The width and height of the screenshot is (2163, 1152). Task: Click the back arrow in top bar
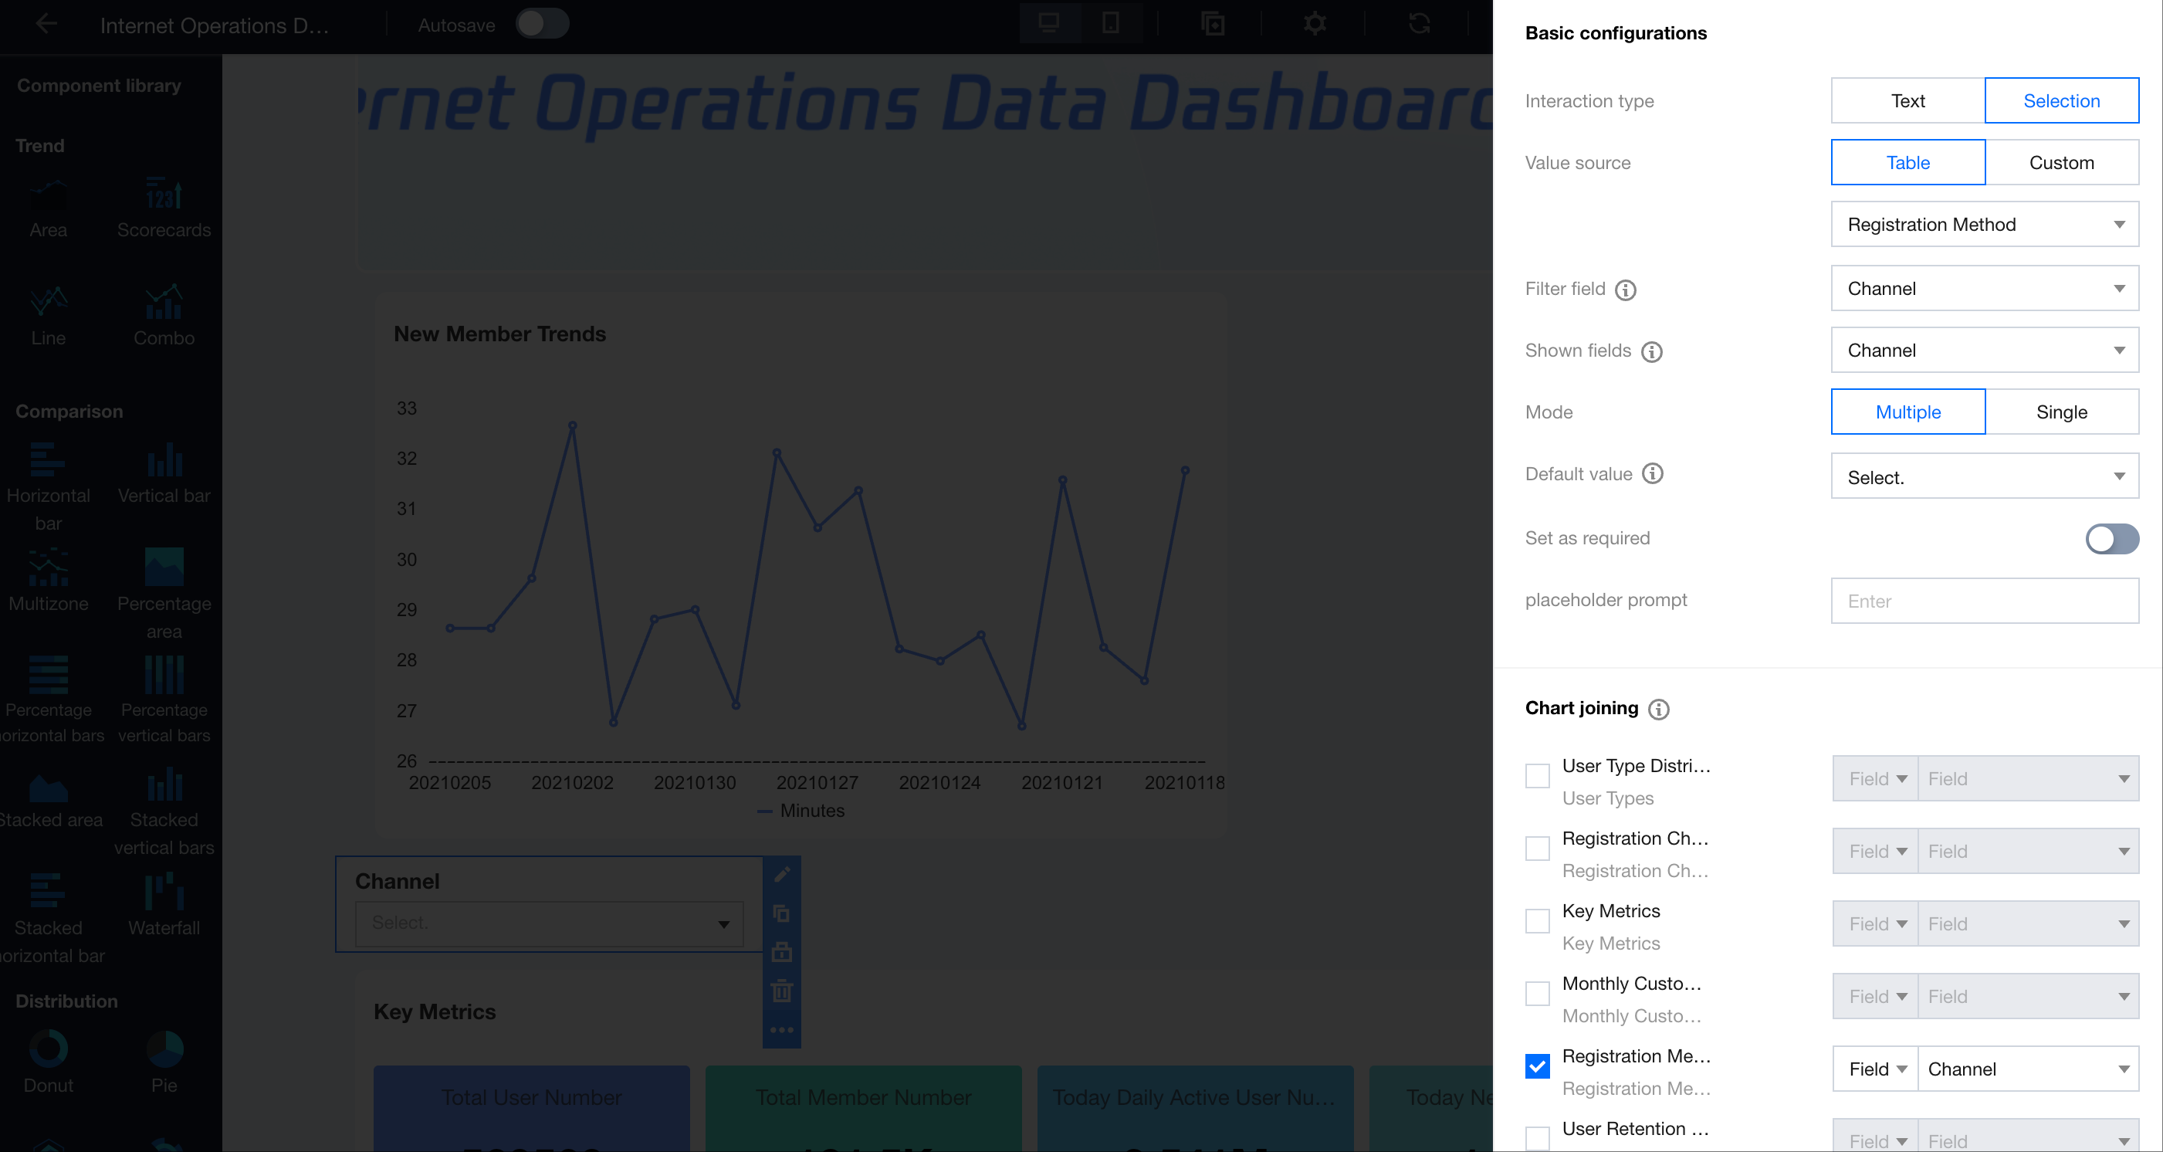point(46,25)
